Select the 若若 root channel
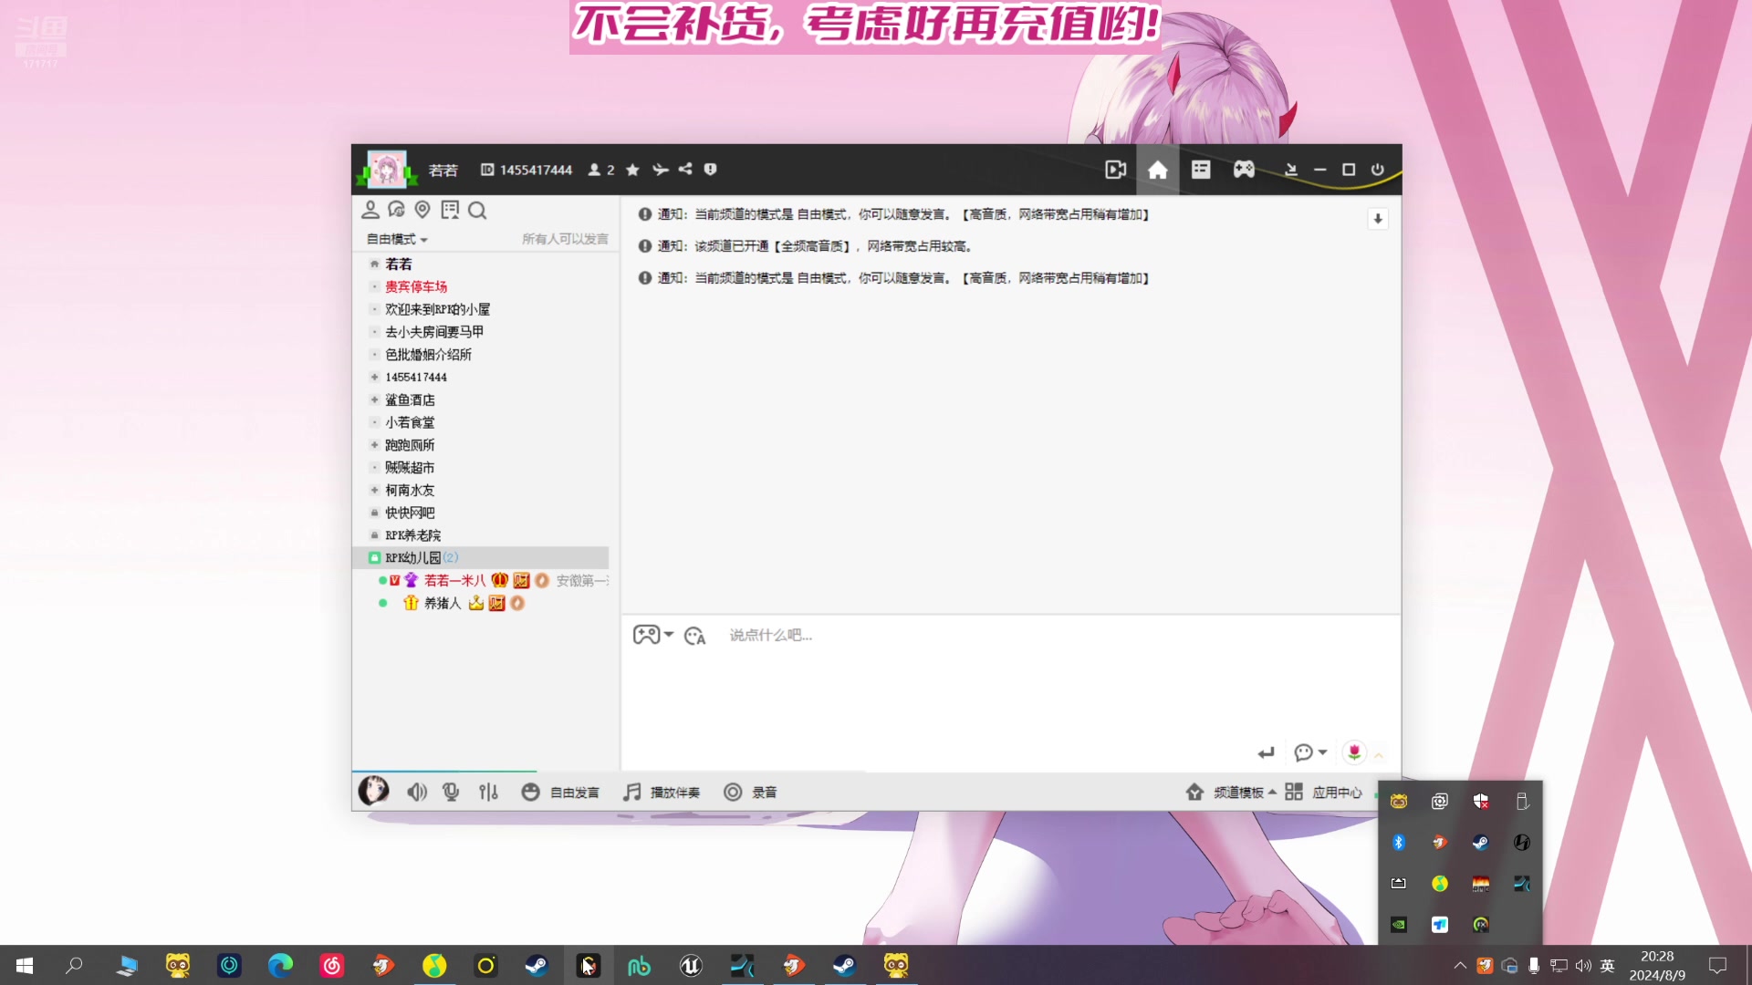 (x=399, y=264)
